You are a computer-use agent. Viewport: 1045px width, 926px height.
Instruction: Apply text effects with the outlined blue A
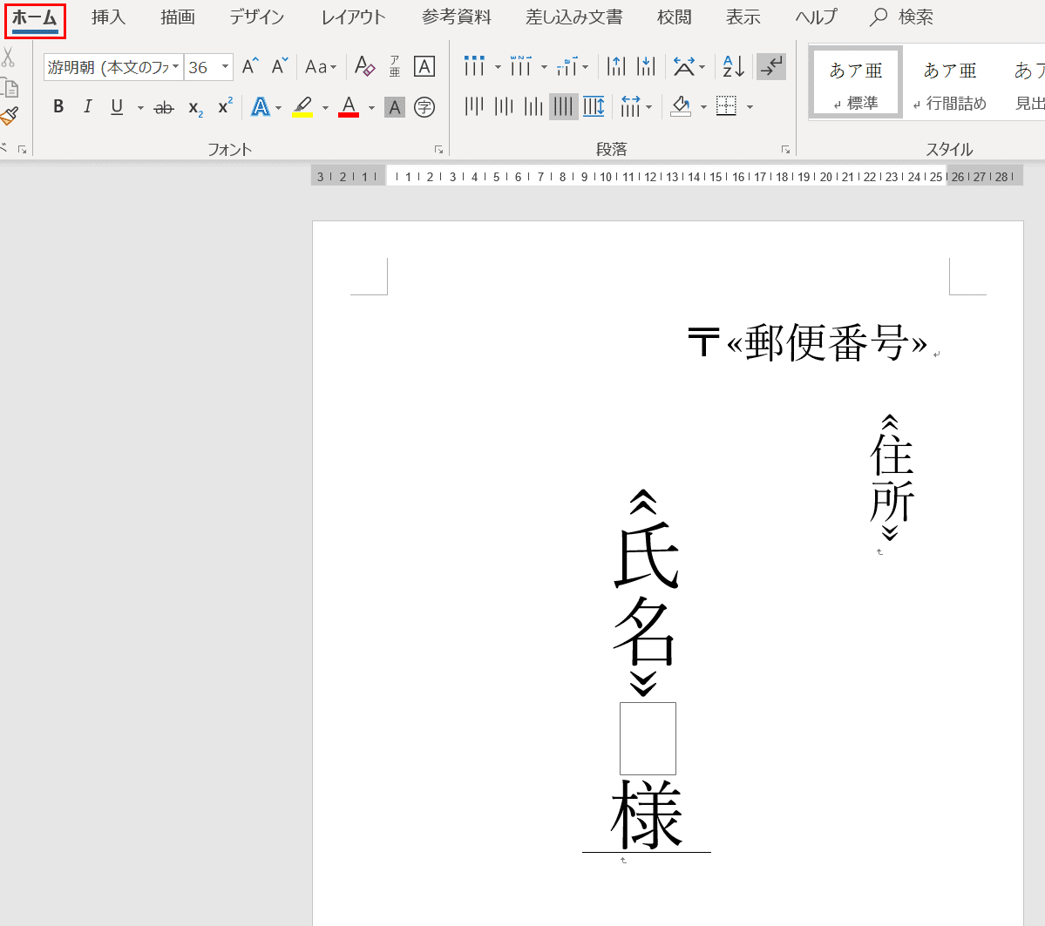260,106
